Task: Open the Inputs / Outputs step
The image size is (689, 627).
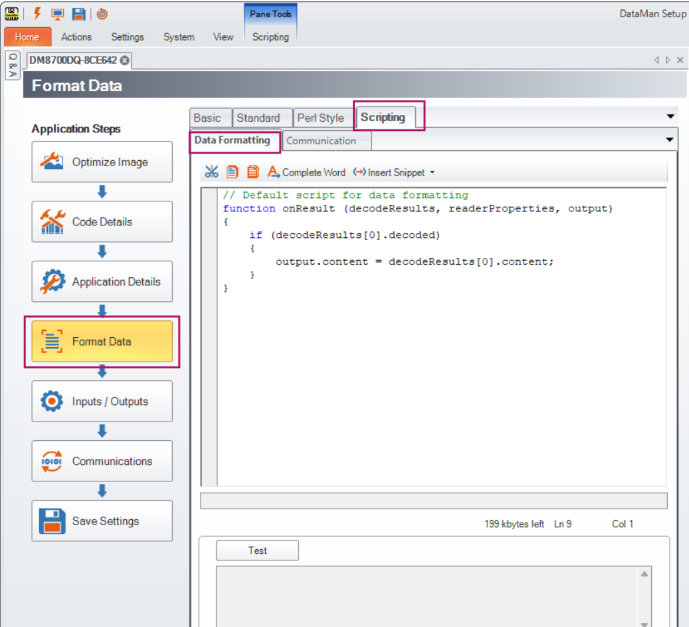Action: (102, 402)
